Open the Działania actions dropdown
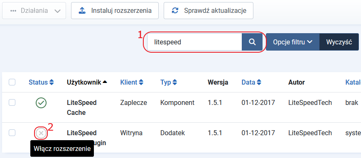 click(34, 11)
